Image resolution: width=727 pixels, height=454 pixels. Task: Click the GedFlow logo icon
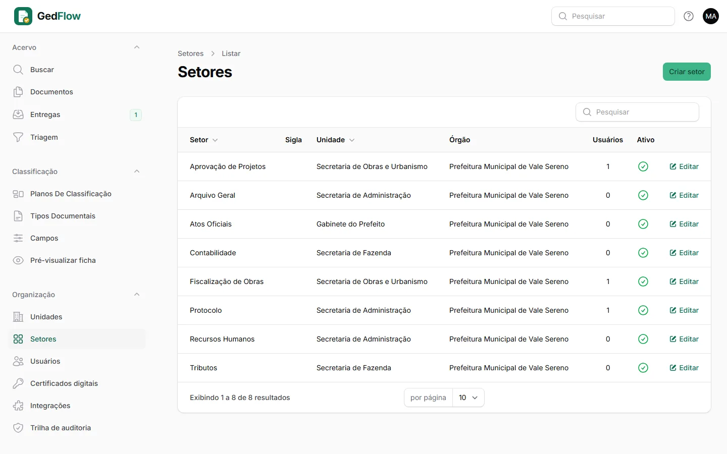pyautogui.click(x=23, y=16)
